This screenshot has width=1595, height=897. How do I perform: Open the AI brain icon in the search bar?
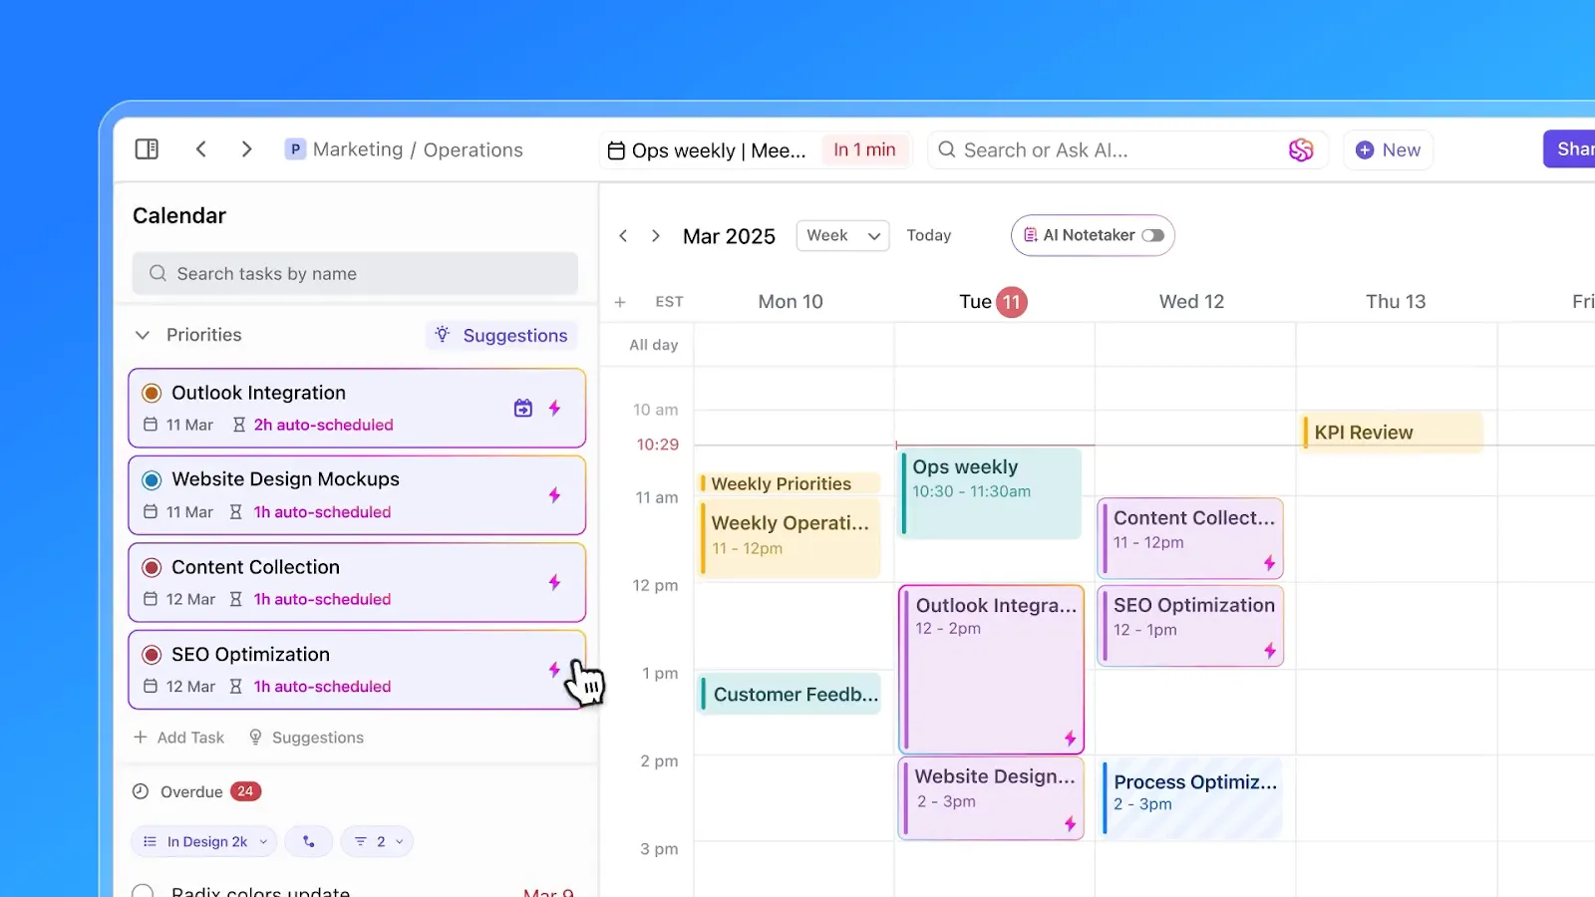(1301, 150)
